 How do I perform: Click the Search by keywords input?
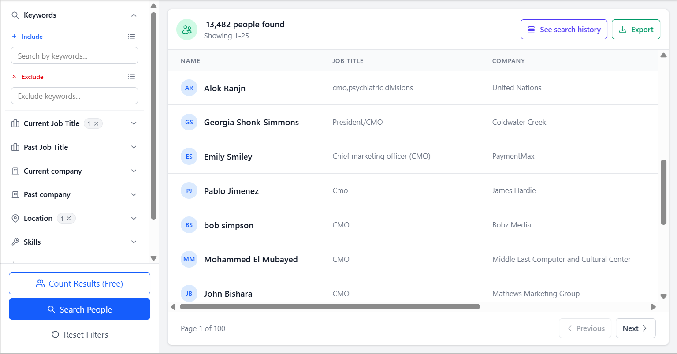tap(74, 56)
